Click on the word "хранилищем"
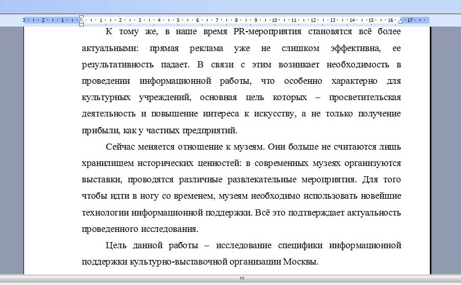 (x=108, y=163)
